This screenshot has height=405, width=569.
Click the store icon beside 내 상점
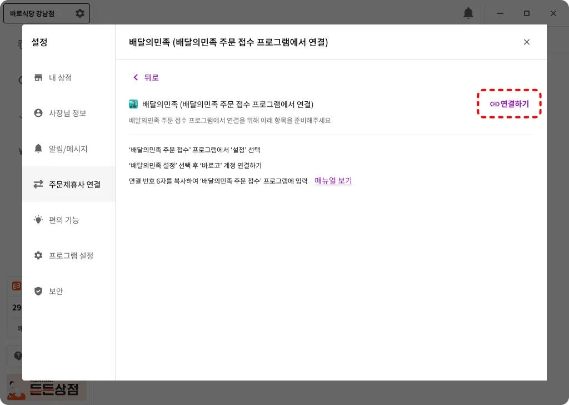coord(38,77)
